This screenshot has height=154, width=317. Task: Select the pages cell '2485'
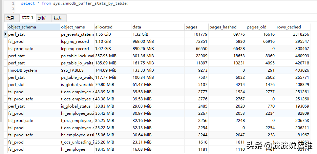(x=197, y=106)
